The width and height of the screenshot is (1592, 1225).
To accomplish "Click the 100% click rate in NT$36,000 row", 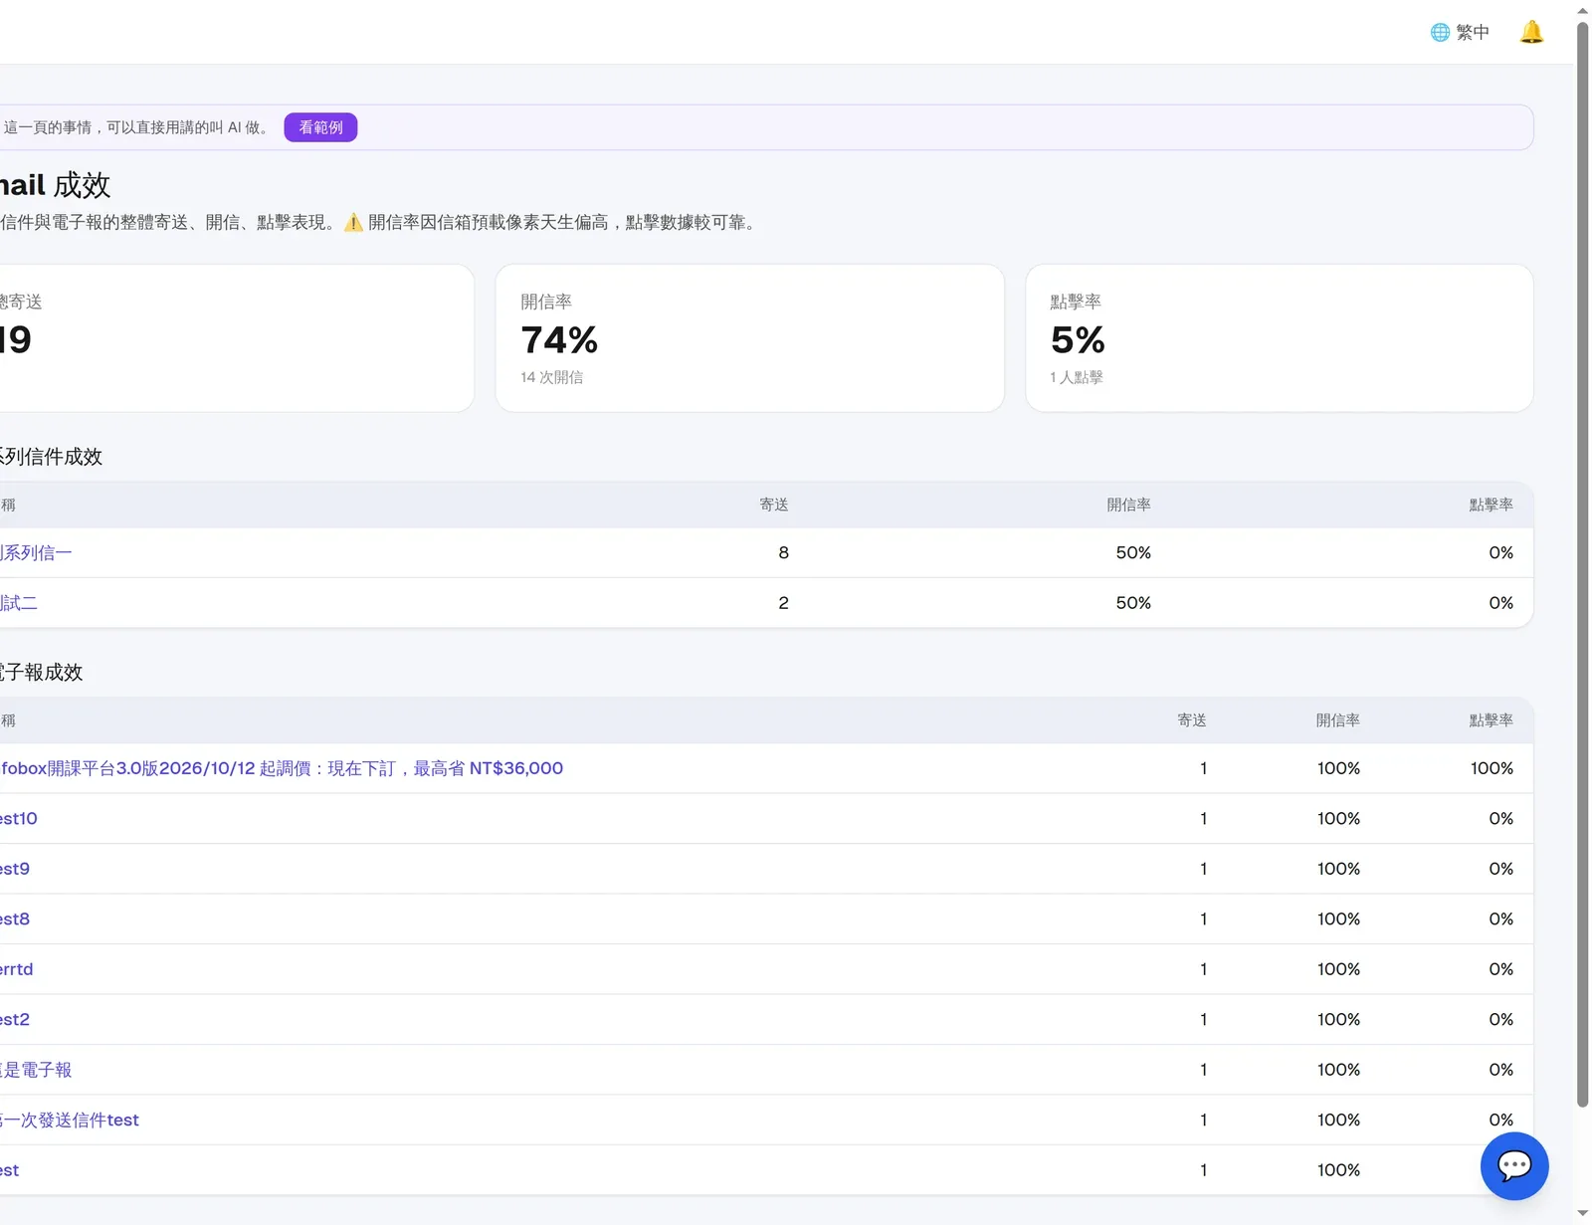I will coord(1492,768).
